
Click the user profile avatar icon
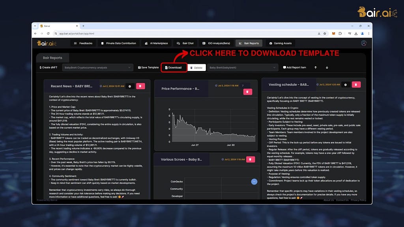point(363,43)
